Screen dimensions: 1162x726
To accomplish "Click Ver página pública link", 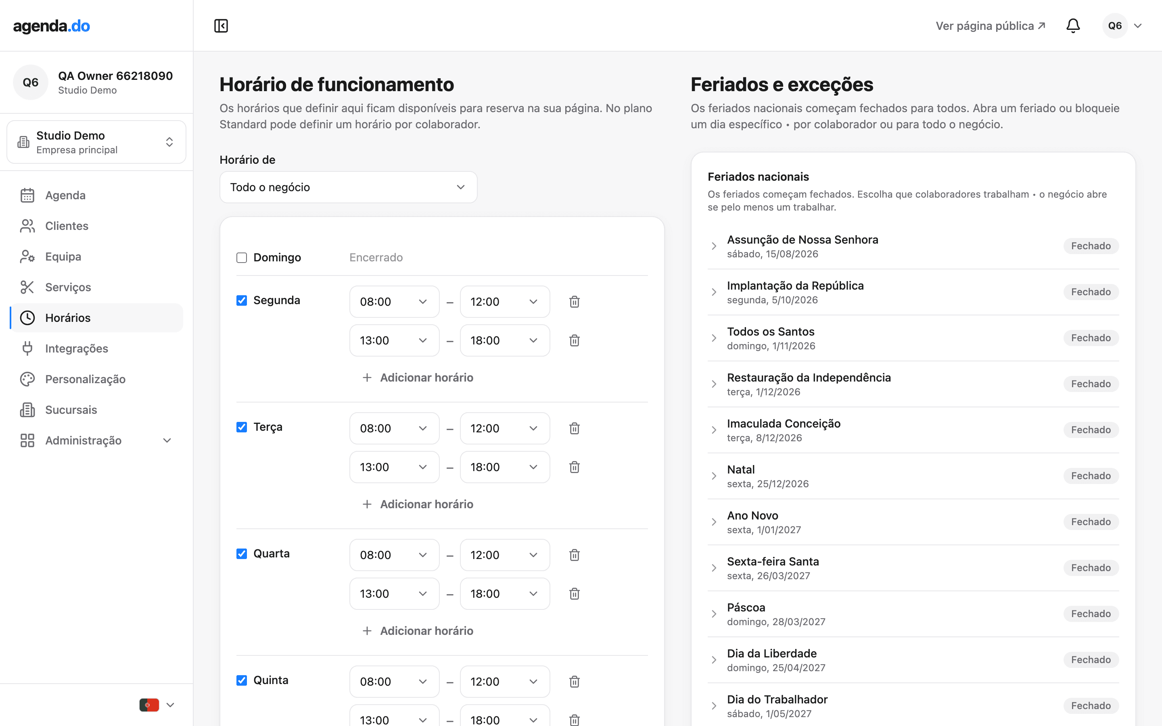I will click(x=990, y=26).
